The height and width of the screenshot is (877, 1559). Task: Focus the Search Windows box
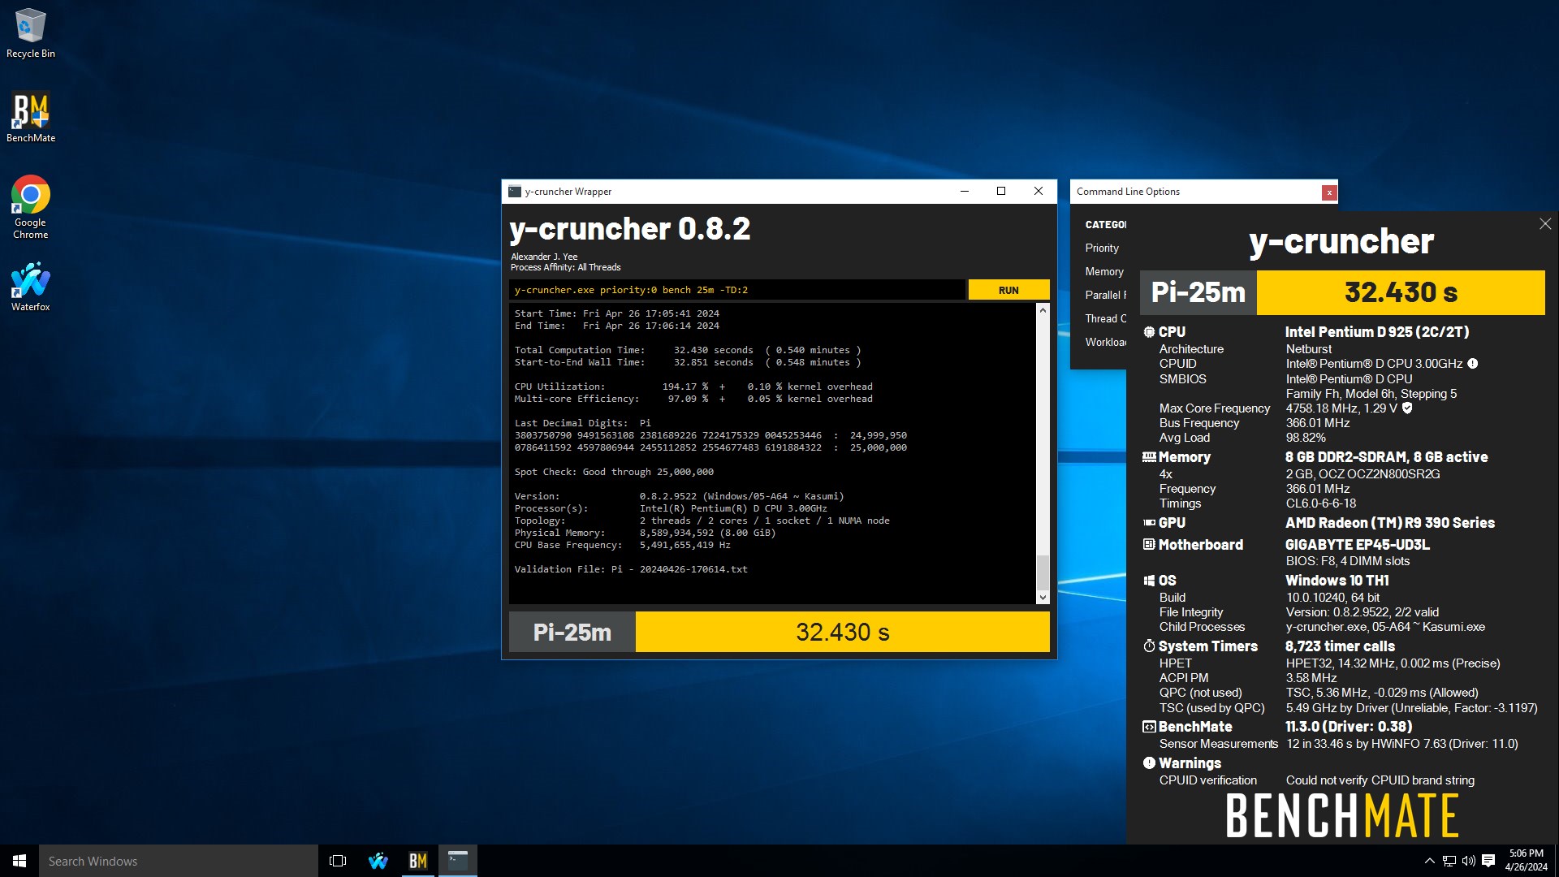[179, 861]
